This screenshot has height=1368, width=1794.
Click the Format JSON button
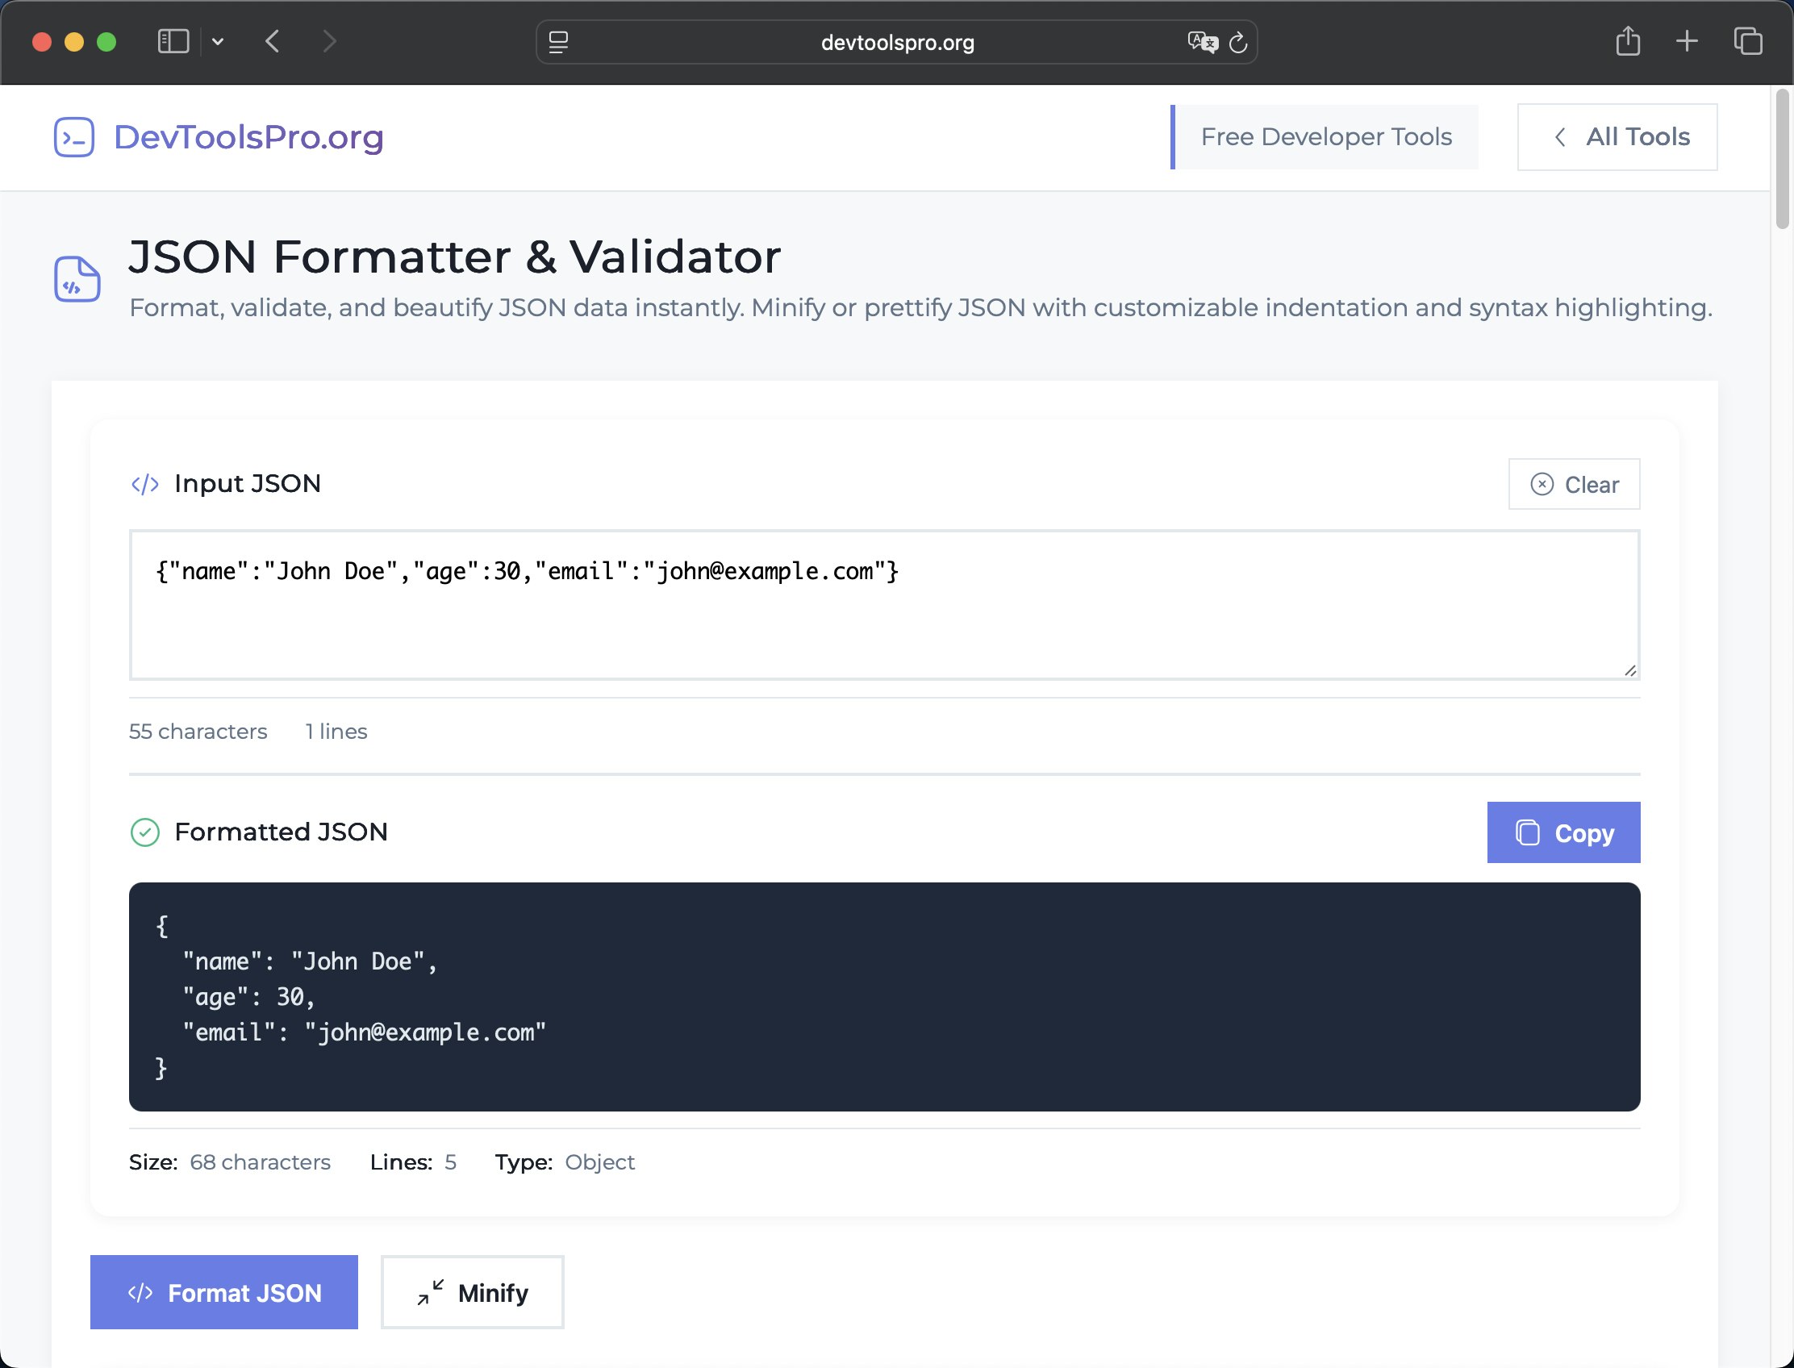click(x=224, y=1292)
